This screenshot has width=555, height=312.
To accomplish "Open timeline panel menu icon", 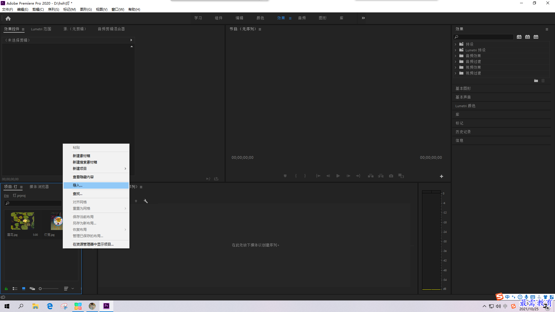I will pyautogui.click(x=141, y=187).
